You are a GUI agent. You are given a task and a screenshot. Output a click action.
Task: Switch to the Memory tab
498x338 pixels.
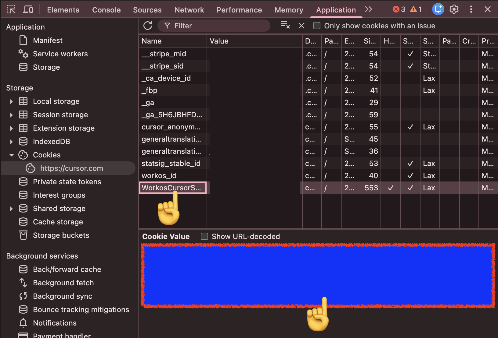pos(289,10)
